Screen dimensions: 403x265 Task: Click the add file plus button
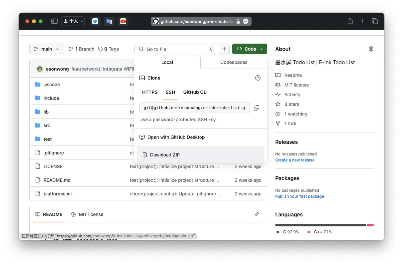224,49
